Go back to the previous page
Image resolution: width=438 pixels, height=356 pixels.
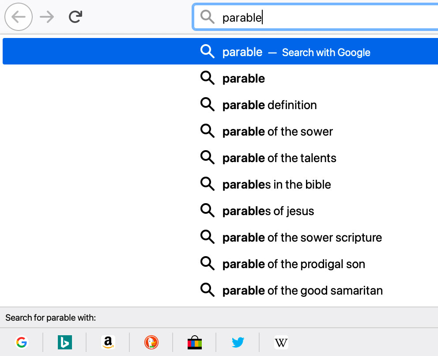pos(18,17)
